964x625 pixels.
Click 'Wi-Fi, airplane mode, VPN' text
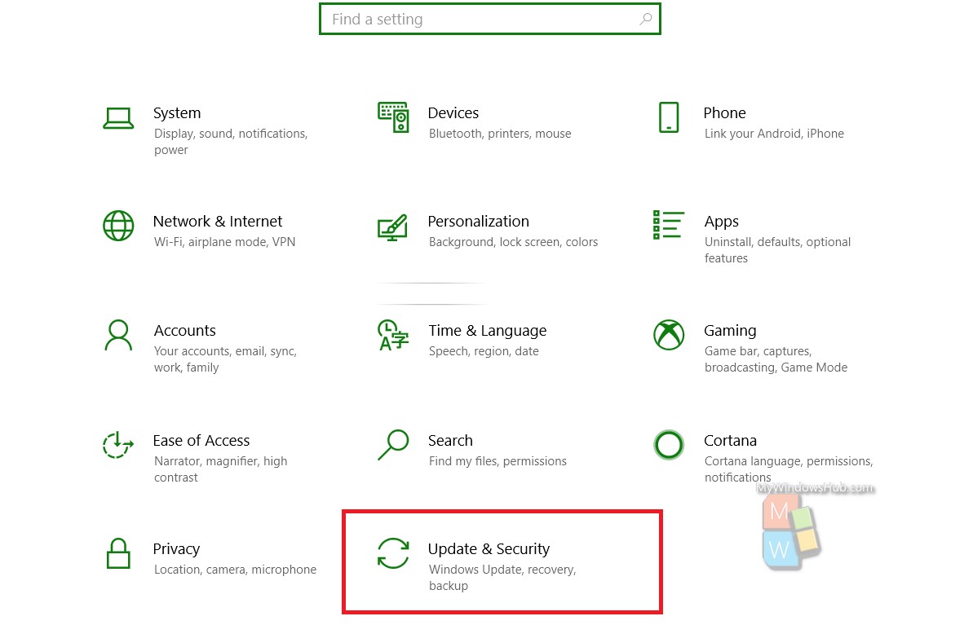tap(224, 242)
